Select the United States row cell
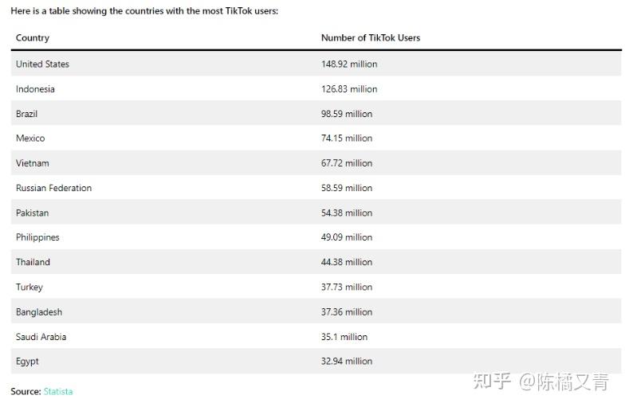This screenshot has height=407, width=625. 42,64
